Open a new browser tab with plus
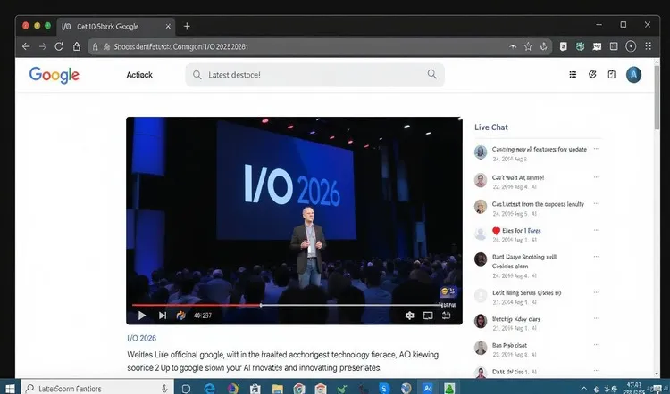670x394 pixels. coord(187,27)
